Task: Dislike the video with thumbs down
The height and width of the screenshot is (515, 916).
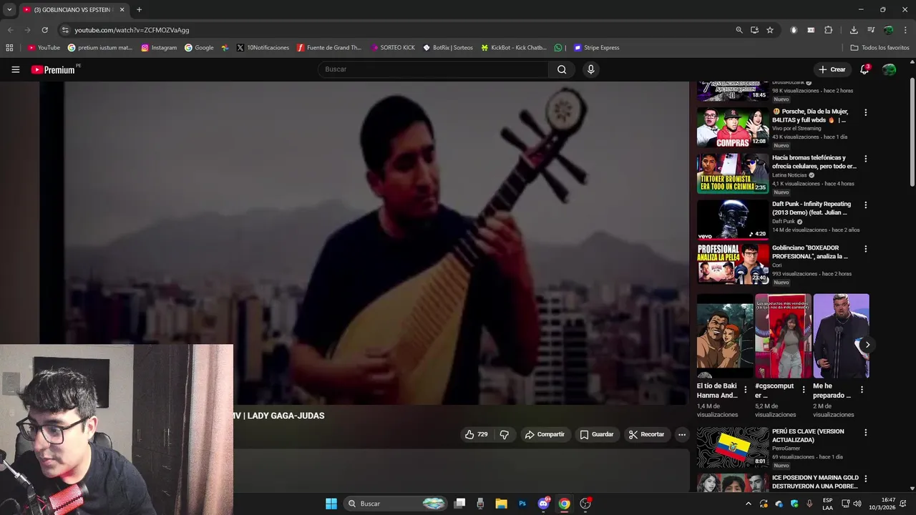Action: point(505,434)
